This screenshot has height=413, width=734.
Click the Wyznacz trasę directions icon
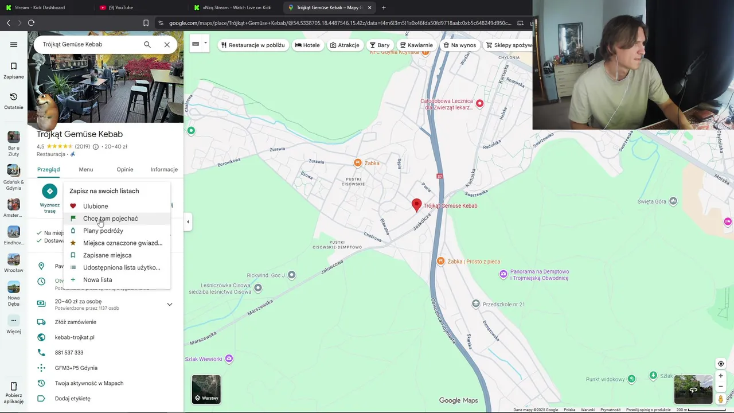point(50,191)
